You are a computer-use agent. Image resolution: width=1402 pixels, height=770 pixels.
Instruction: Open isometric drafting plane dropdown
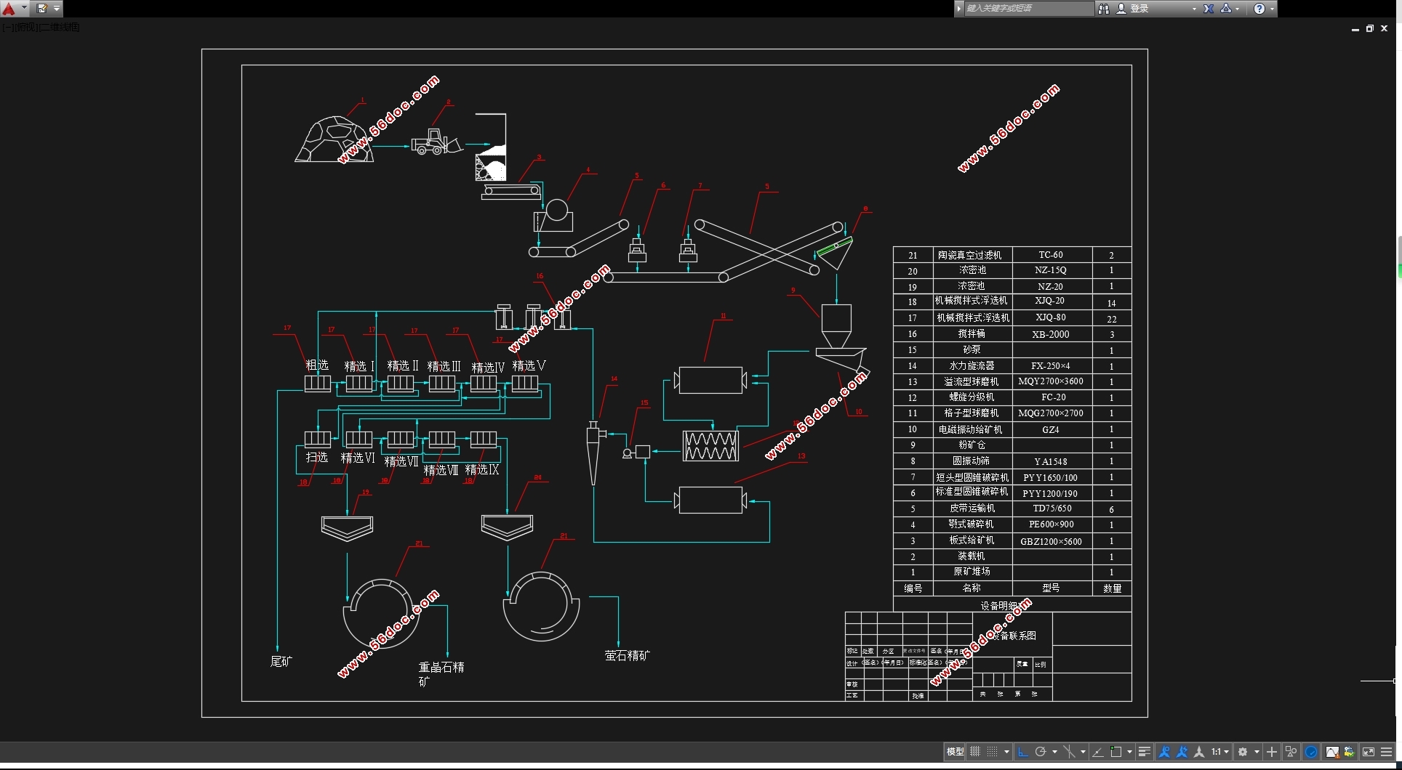click(1083, 752)
